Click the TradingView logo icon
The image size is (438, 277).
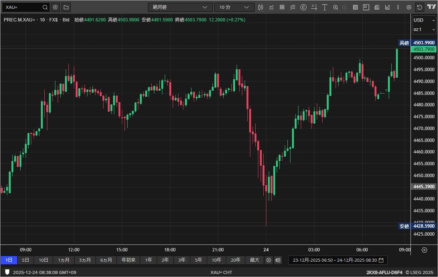[431, 7]
